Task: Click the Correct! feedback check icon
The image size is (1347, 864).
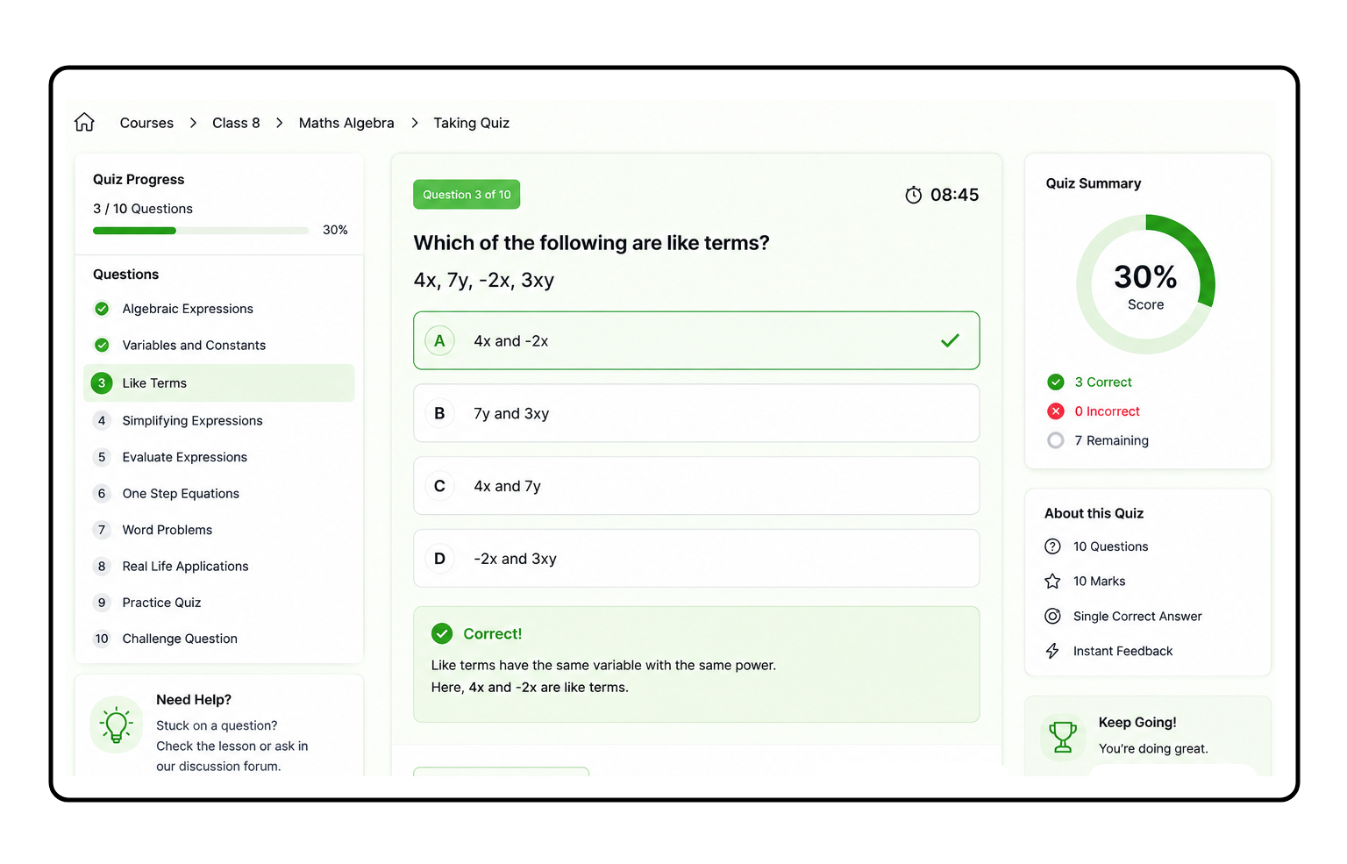Action: click(x=442, y=633)
